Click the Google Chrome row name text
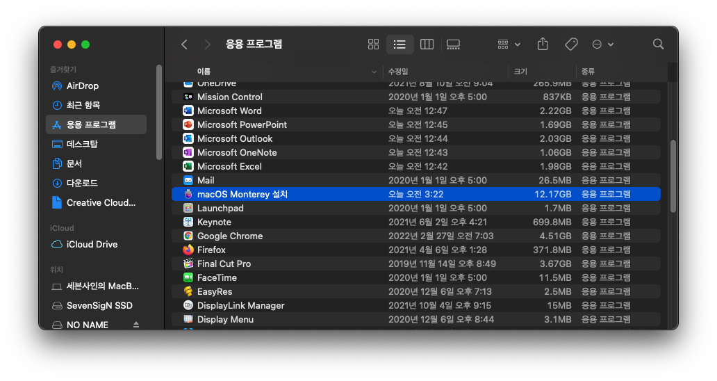The image size is (717, 381). tap(230, 236)
